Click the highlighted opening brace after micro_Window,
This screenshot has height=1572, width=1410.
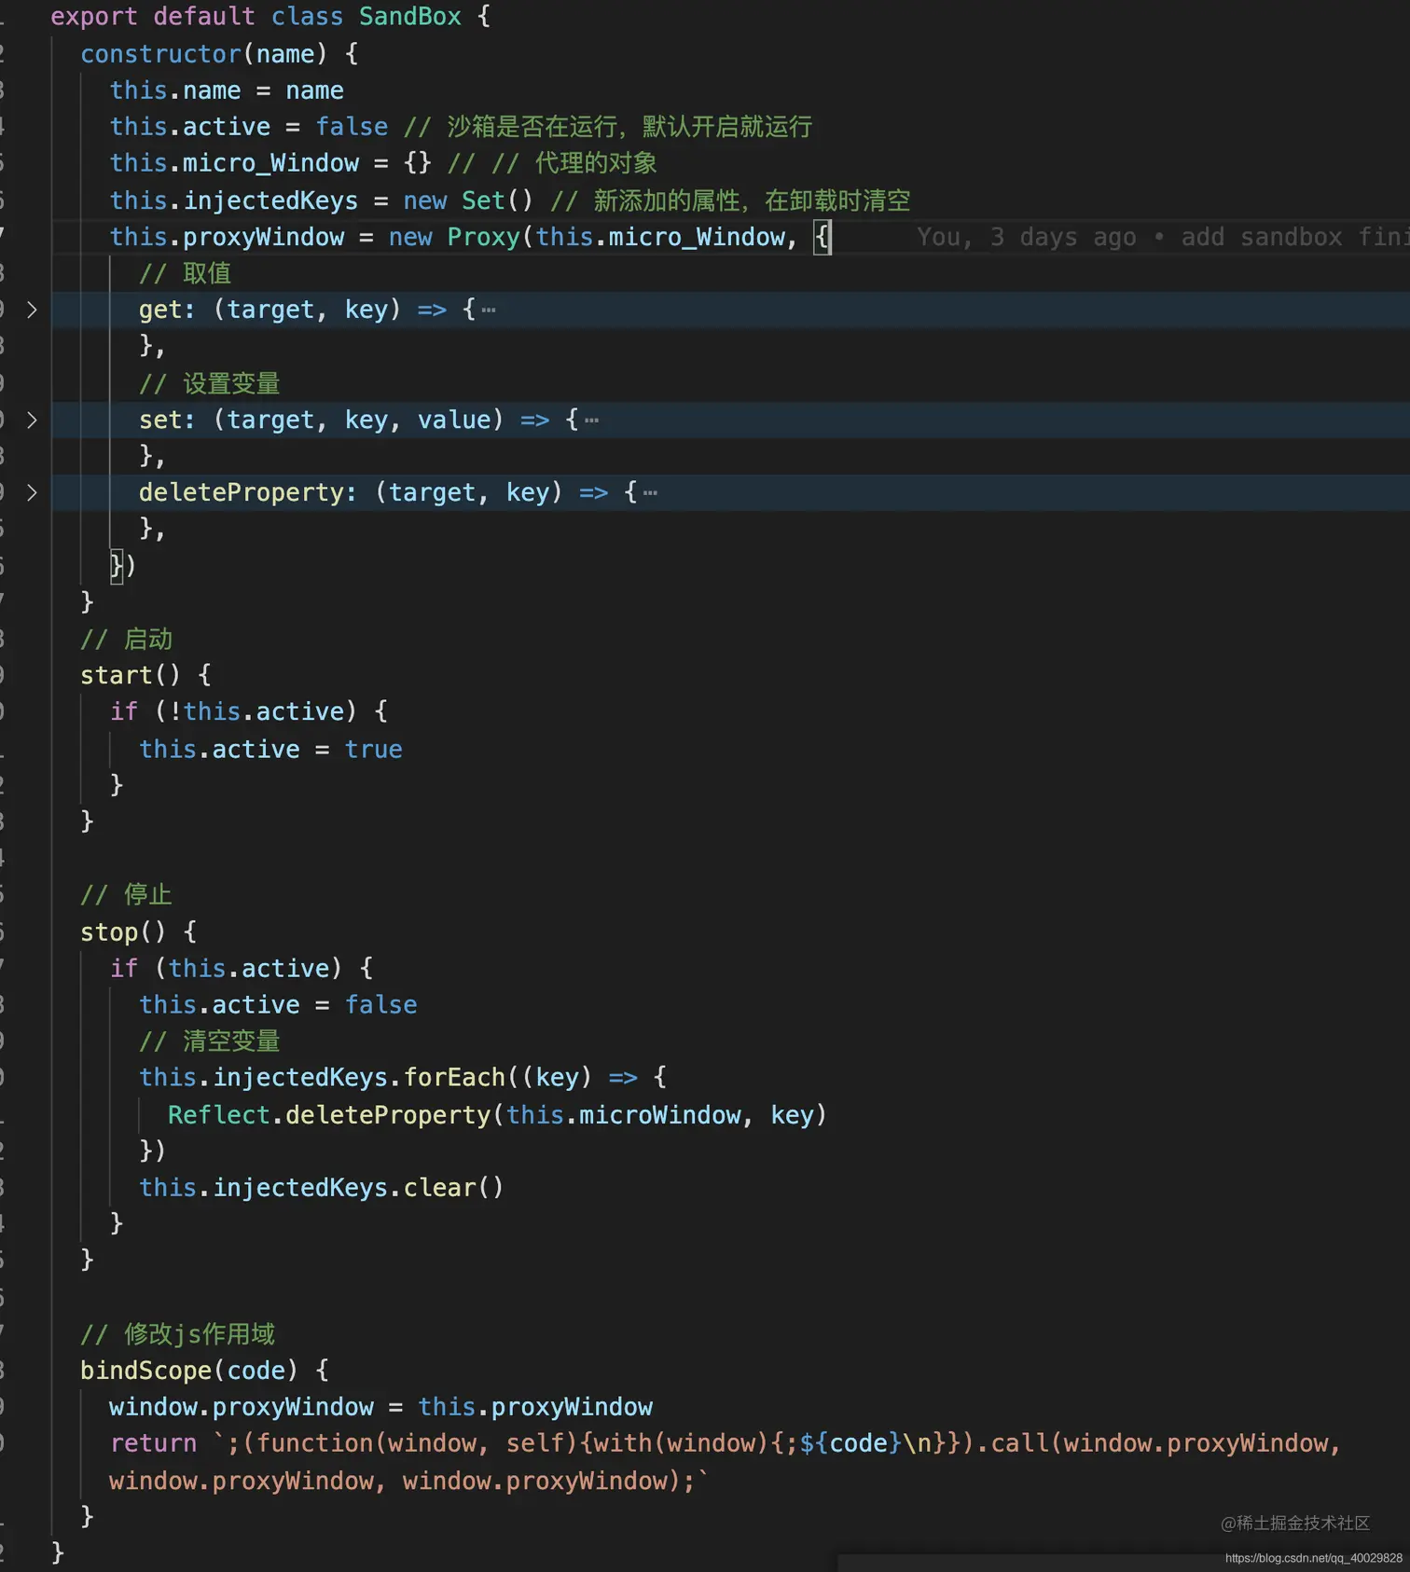click(822, 237)
